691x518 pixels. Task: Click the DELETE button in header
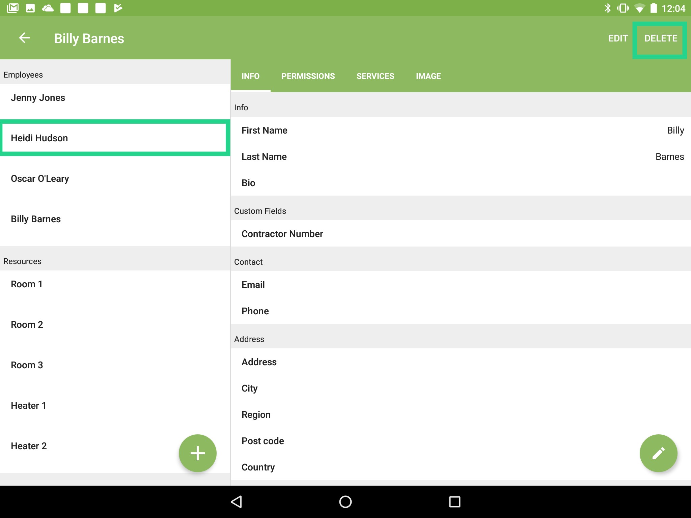point(661,38)
